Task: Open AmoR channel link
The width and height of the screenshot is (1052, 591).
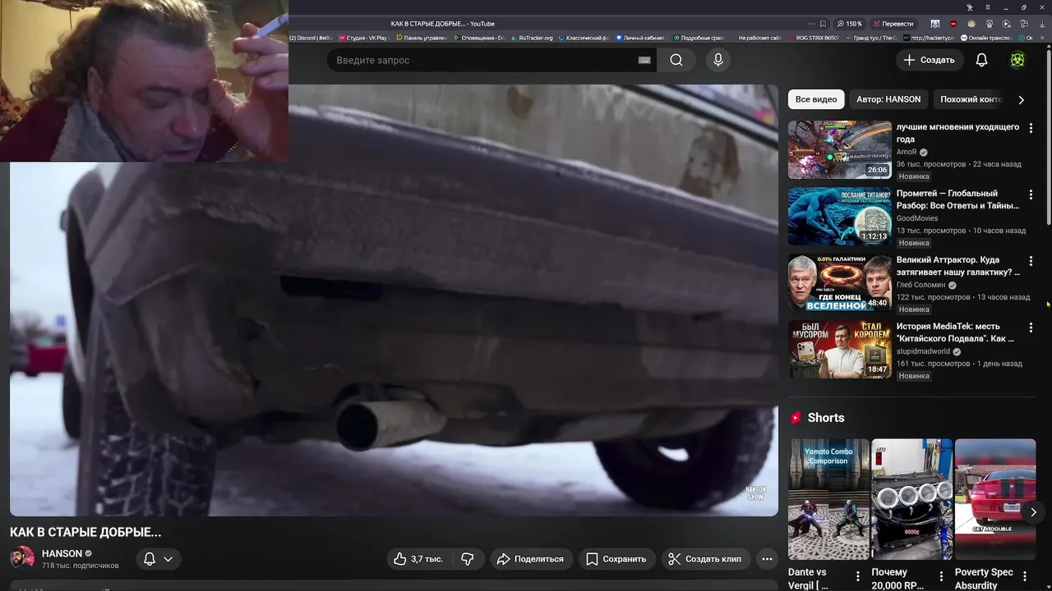Action: 907,152
